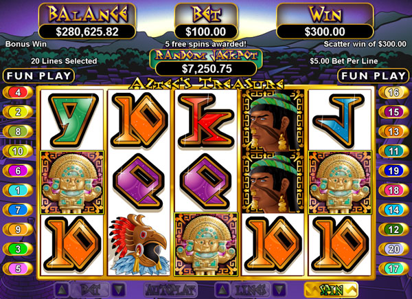Screen dimensions: 412x299
Task: Click the left Fun Play label
Action: (39, 76)
